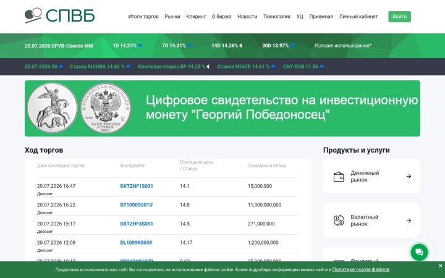Click Ключевая ставка БР 14.25 % ticker
The width and height of the screenshot is (445, 278).
pos(171,66)
